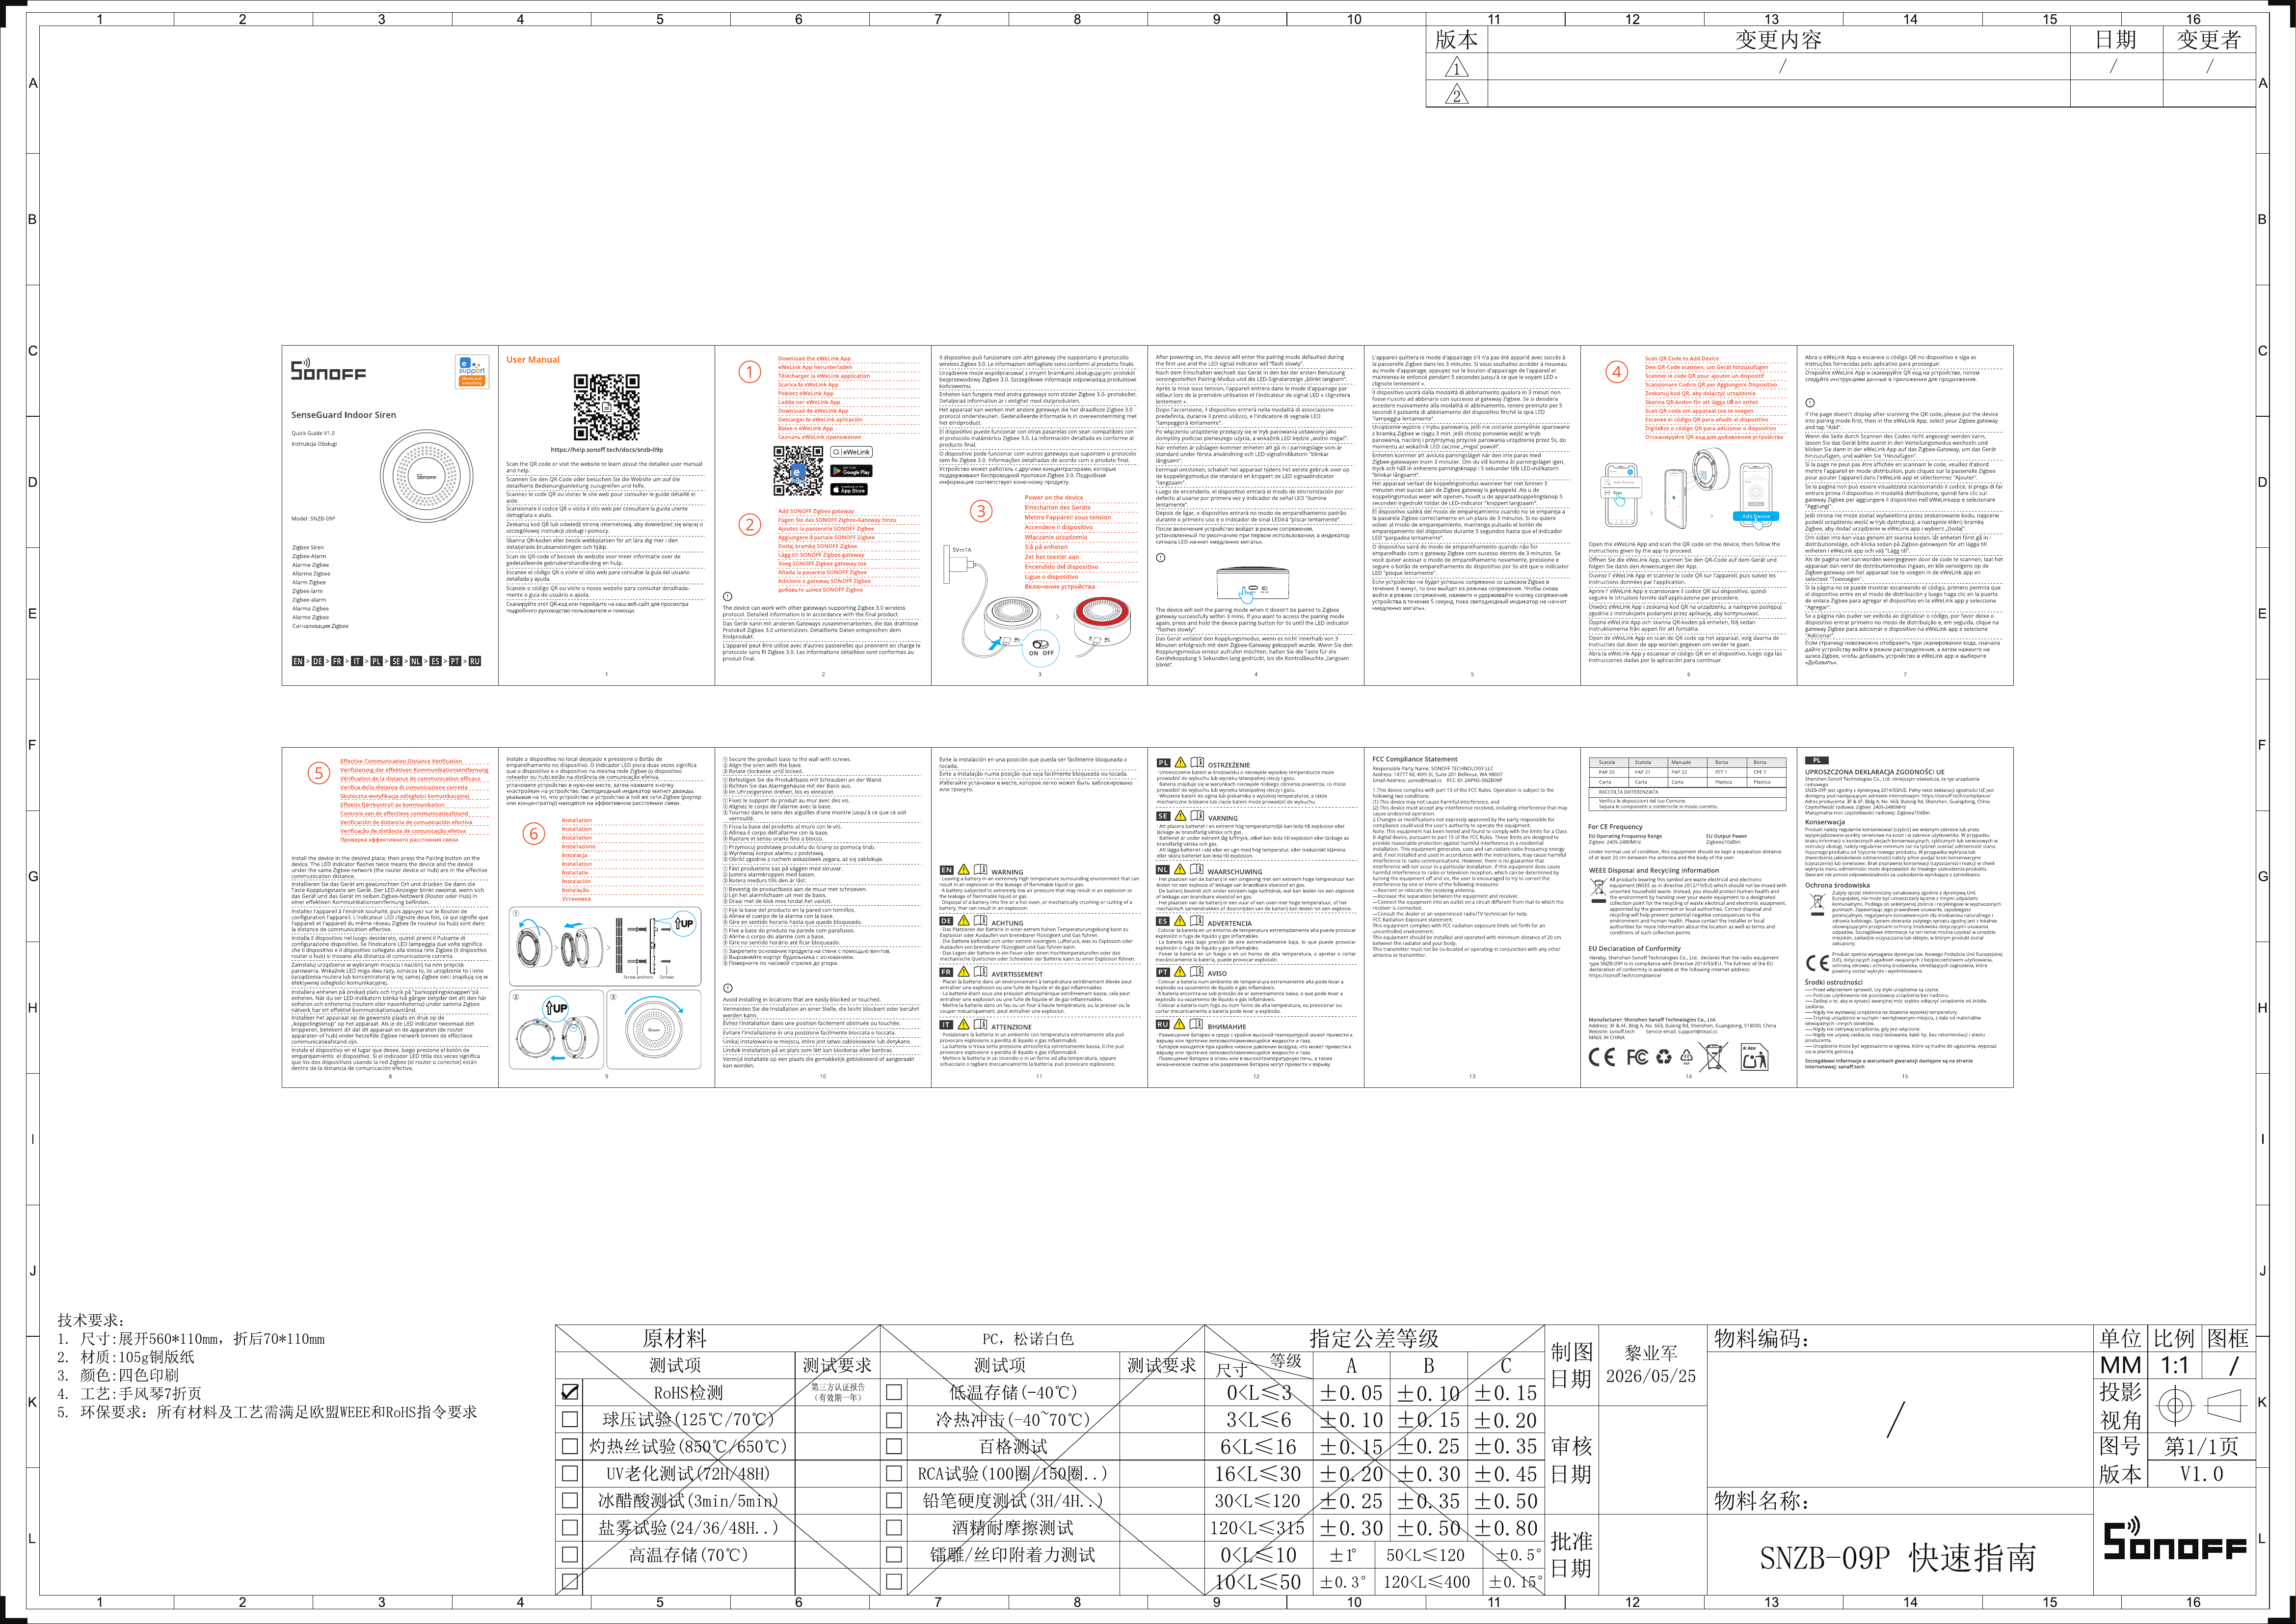This screenshot has width=2296, height=1624.
Task: Click the CE mark beside the FCC logo
Action: point(1601,1057)
